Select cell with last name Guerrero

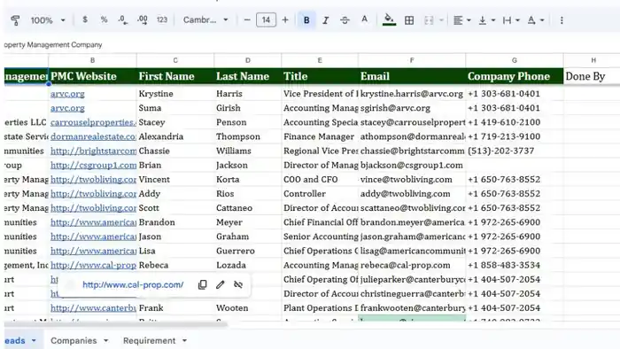pos(247,251)
